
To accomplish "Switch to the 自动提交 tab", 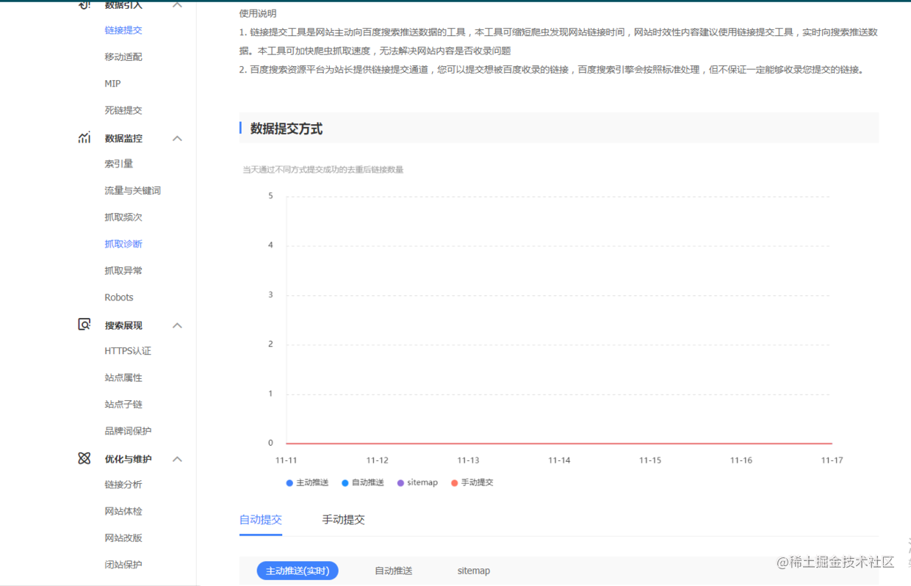I will point(261,519).
